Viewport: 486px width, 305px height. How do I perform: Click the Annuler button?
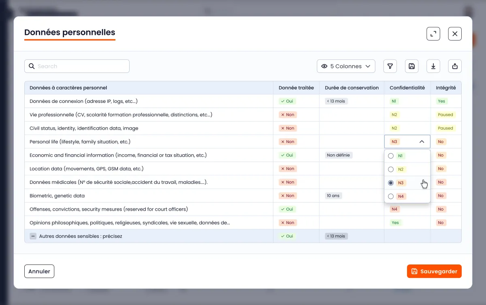39,271
